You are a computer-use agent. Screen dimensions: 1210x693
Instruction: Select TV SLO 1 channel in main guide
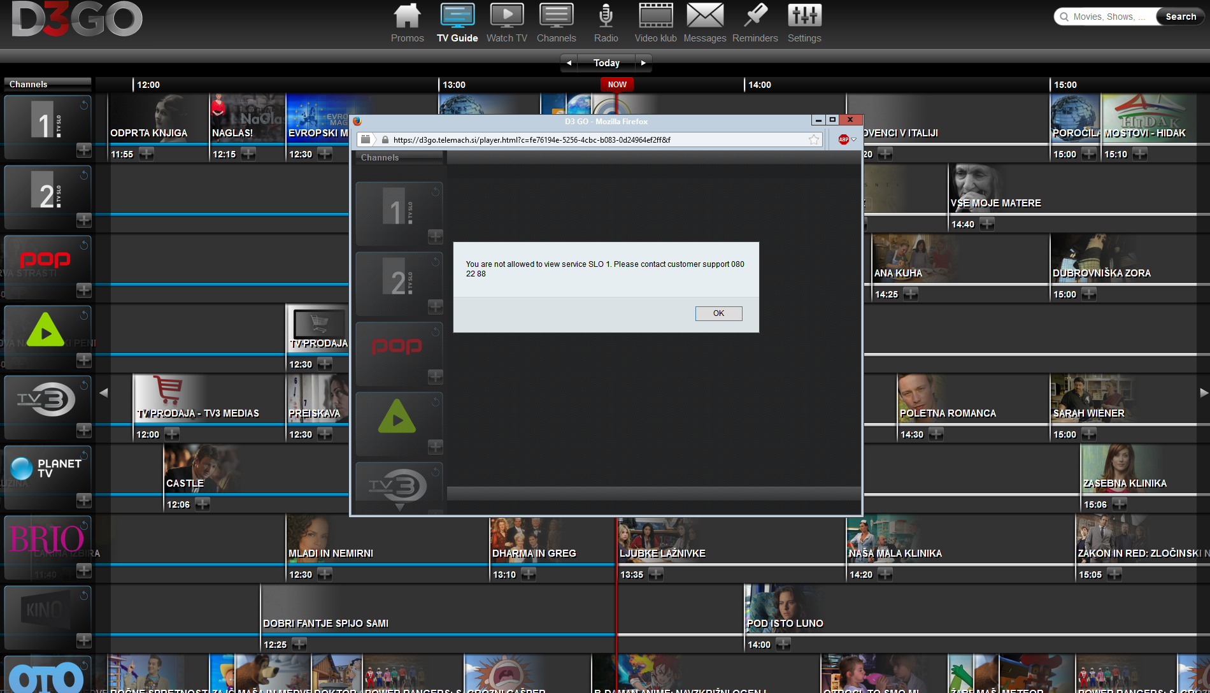click(x=48, y=126)
